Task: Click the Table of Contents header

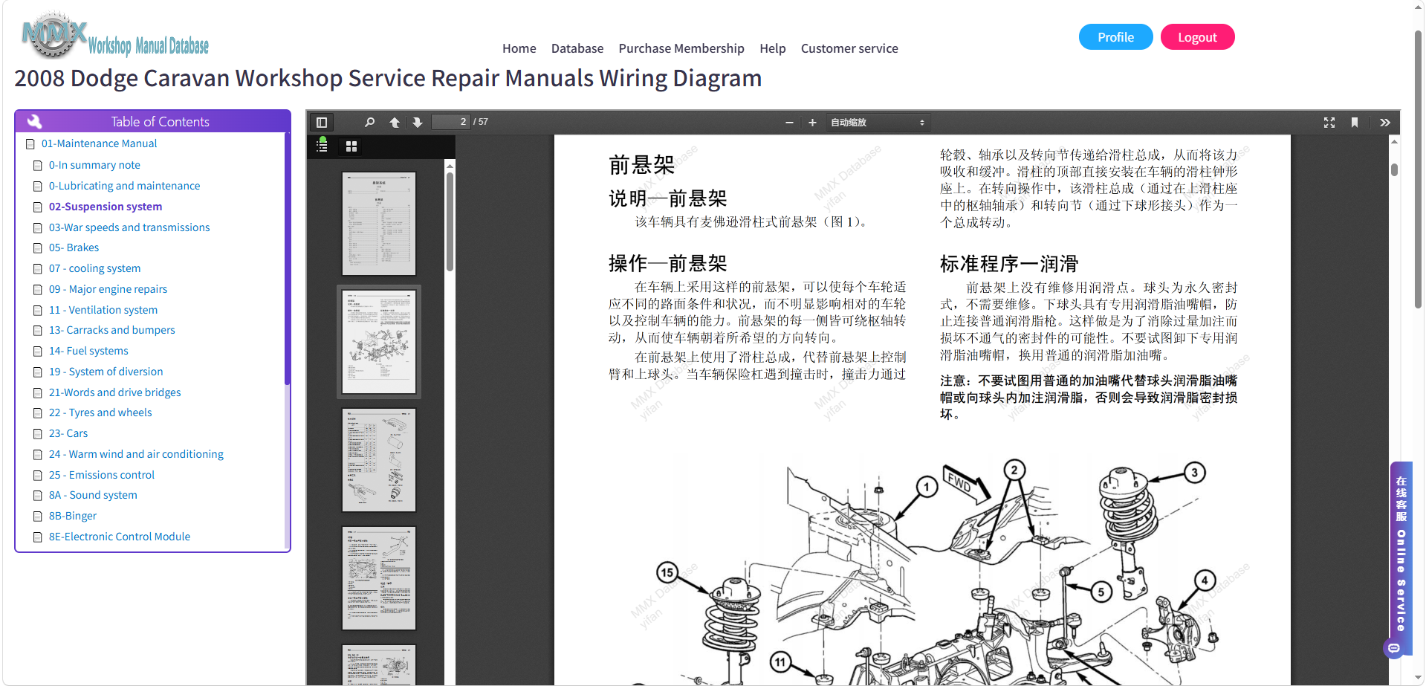Action: 152,121
